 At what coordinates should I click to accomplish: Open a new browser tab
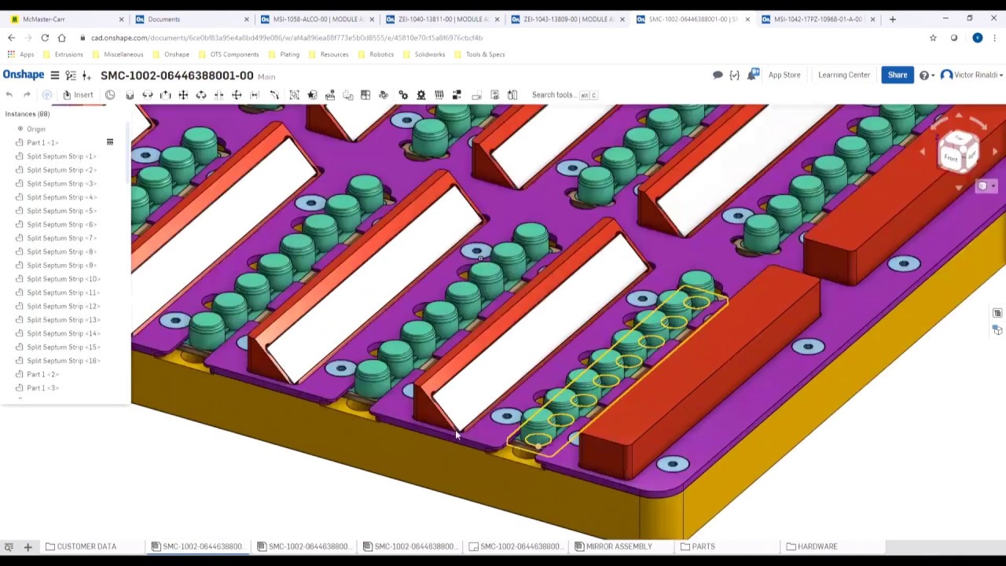[x=892, y=19]
